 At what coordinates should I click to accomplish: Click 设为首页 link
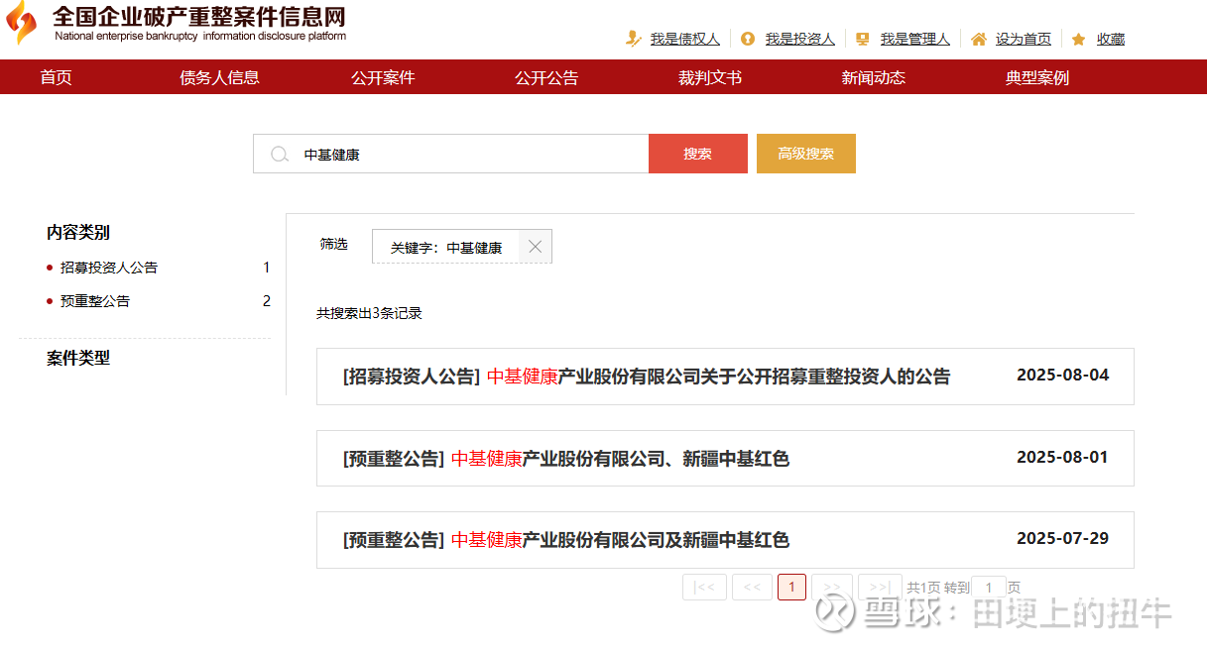coord(1024,39)
